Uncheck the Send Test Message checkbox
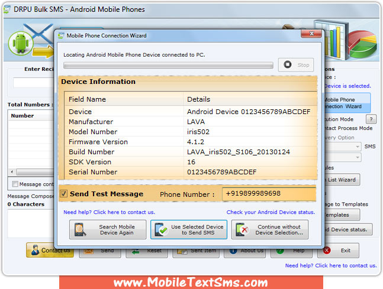The image size is (383, 289). point(64,194)
